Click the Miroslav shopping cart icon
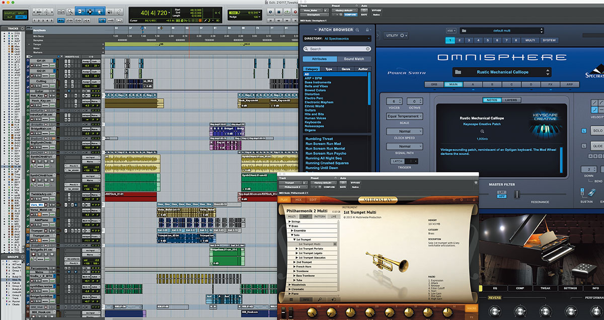Screen dimensions: 604x320 454,200
